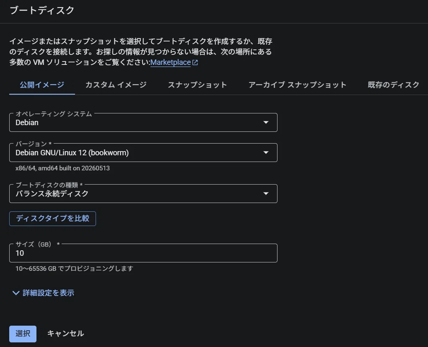The height and width of the screenshot is (347, 428).
Task: Click the キャンセル button
Action: coord(66,334)
